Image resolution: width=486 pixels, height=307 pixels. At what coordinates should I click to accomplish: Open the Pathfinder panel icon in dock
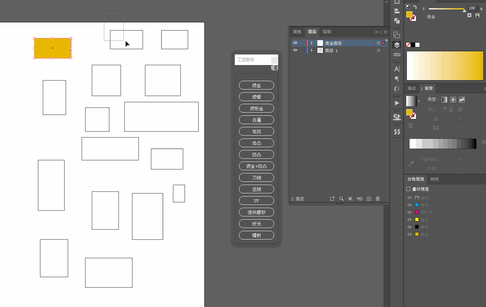pyautogui.click(x=397, y=21)
